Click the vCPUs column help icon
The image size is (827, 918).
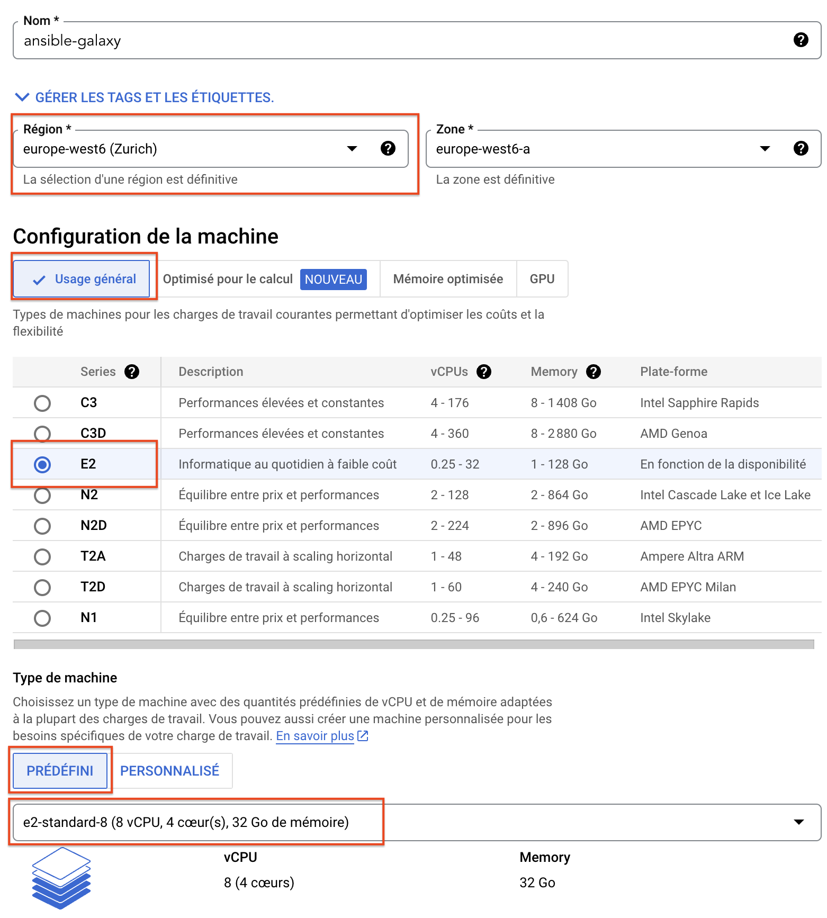click(483, 372)
